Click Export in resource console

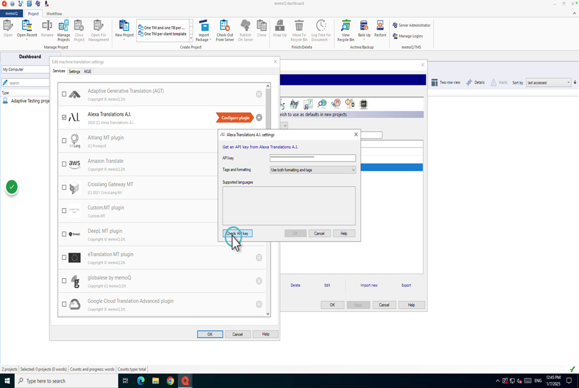[406, 285]
